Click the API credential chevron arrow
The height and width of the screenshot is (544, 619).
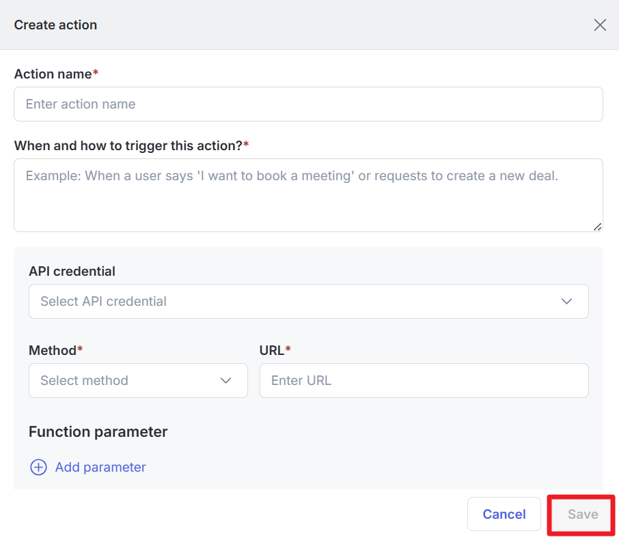[x=566, y=301]
